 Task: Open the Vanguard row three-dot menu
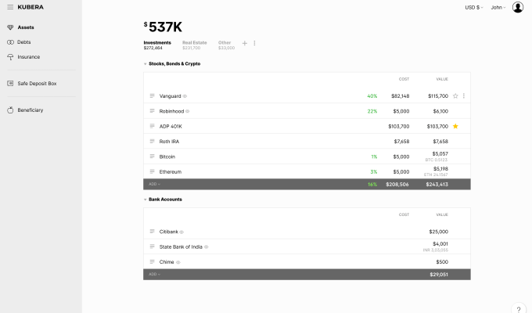pyautogui.click(x=464, y=96)
